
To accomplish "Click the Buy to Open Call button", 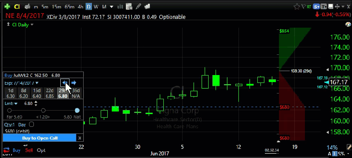I will pos(40,138).
